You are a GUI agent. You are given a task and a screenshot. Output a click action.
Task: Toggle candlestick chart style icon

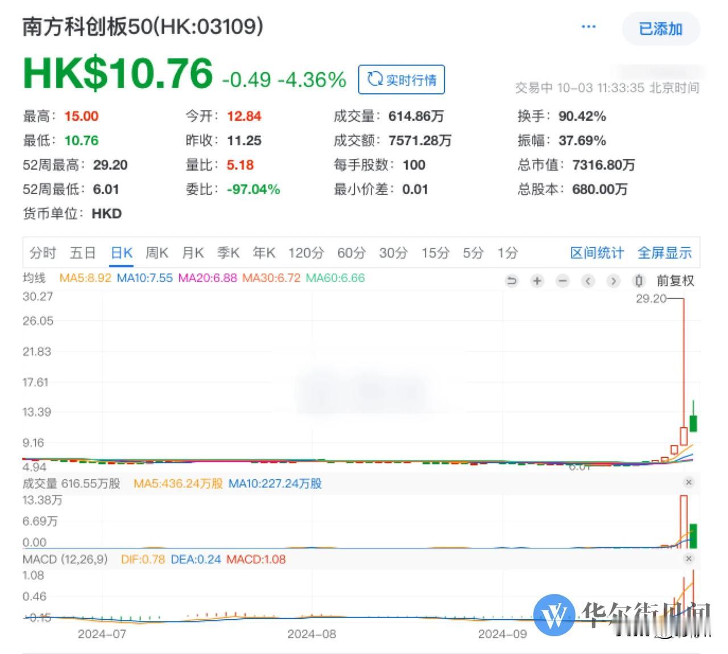639,281
